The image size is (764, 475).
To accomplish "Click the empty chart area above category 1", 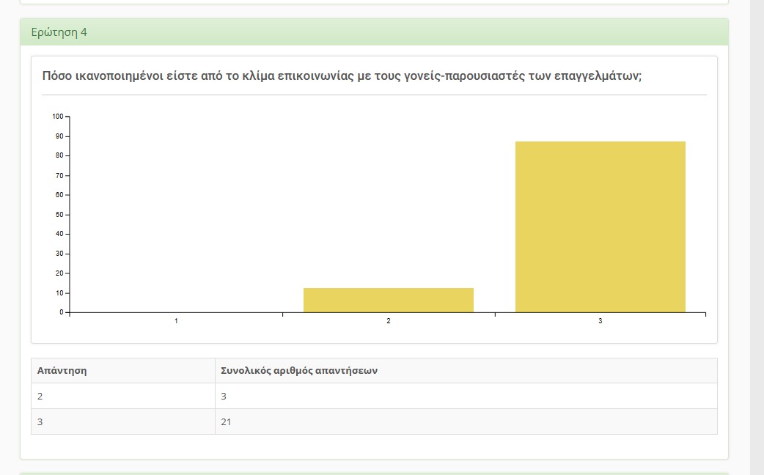I will pos(176,220).
